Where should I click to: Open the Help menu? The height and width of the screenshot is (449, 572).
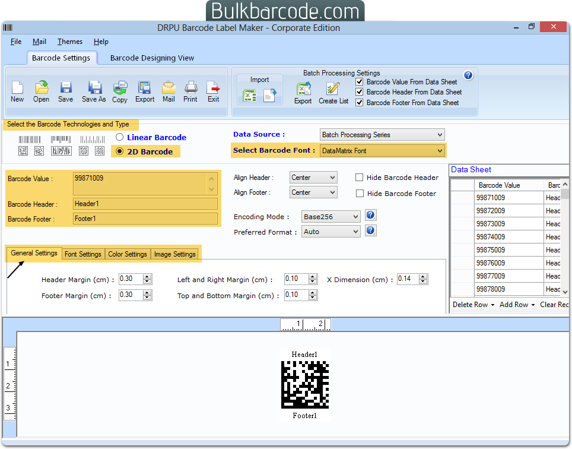pos(101,42)
